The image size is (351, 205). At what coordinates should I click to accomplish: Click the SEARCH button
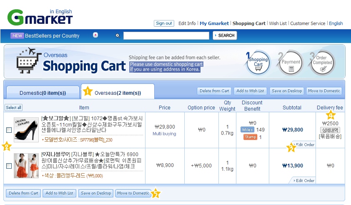pyautogui.click(x=225, y=35)
